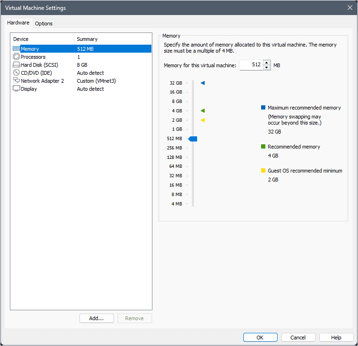Increase memory with the up spinner arrow

click(x=266, y=63)
